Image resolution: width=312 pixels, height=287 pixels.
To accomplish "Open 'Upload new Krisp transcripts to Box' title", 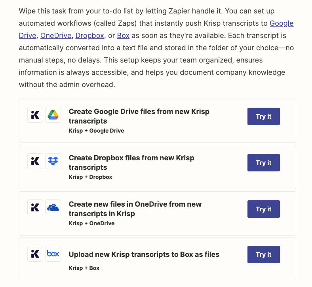I will 144,255.
